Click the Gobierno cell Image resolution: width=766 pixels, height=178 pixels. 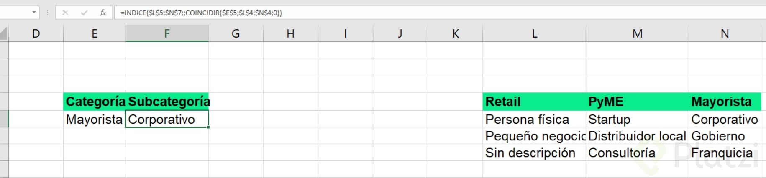pos(725,136)
